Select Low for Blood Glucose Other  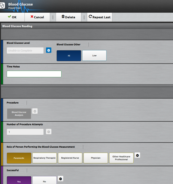(94, 56)
